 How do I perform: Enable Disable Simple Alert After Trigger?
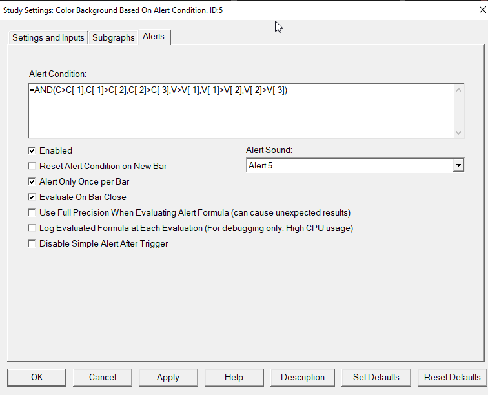tap(32, 243)
